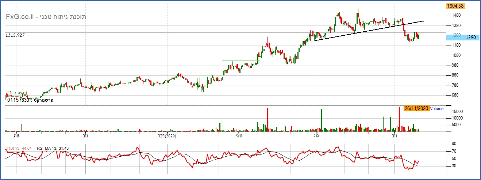Click the orange 26/11/2020 date label
The image size is (481, 180).
click(x=416, y=108)
